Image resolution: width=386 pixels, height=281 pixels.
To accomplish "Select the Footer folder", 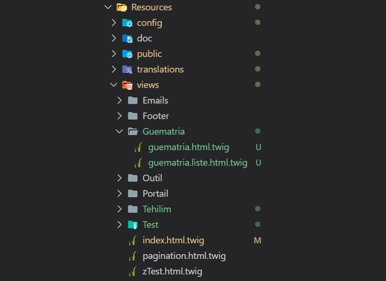I will [x=156, y=116].
